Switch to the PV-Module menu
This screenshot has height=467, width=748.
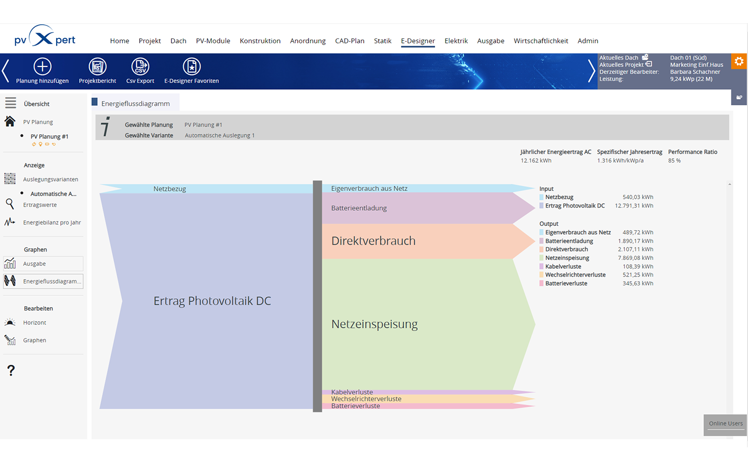(x=213, y=40)
